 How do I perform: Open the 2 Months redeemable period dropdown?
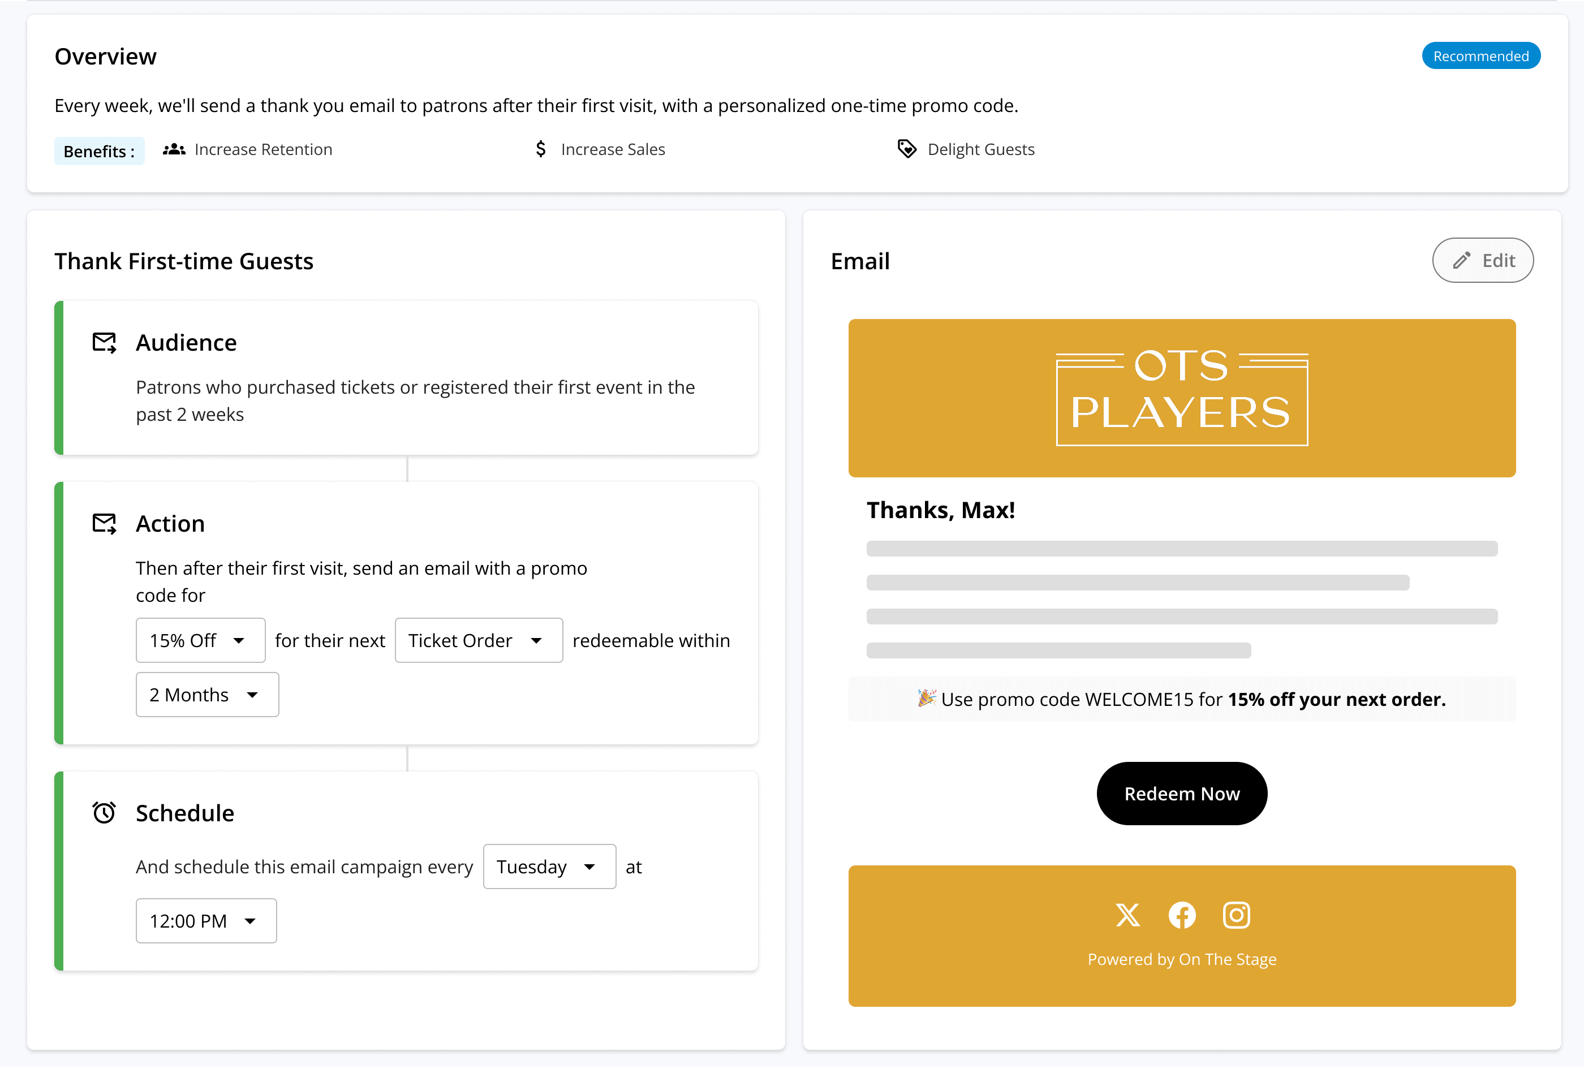(x=207, y=694)
